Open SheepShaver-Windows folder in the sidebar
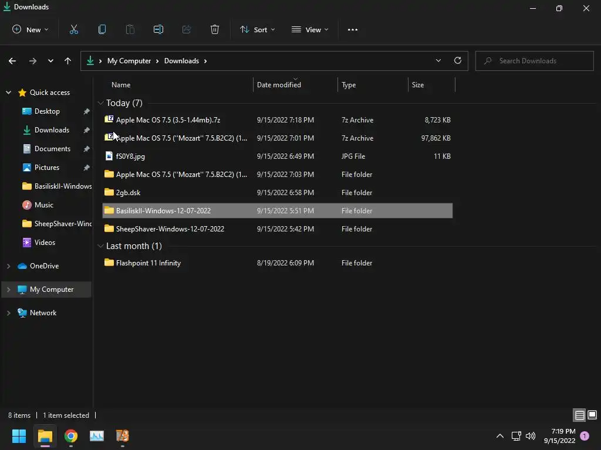The image size is (601, 450). 58,223
